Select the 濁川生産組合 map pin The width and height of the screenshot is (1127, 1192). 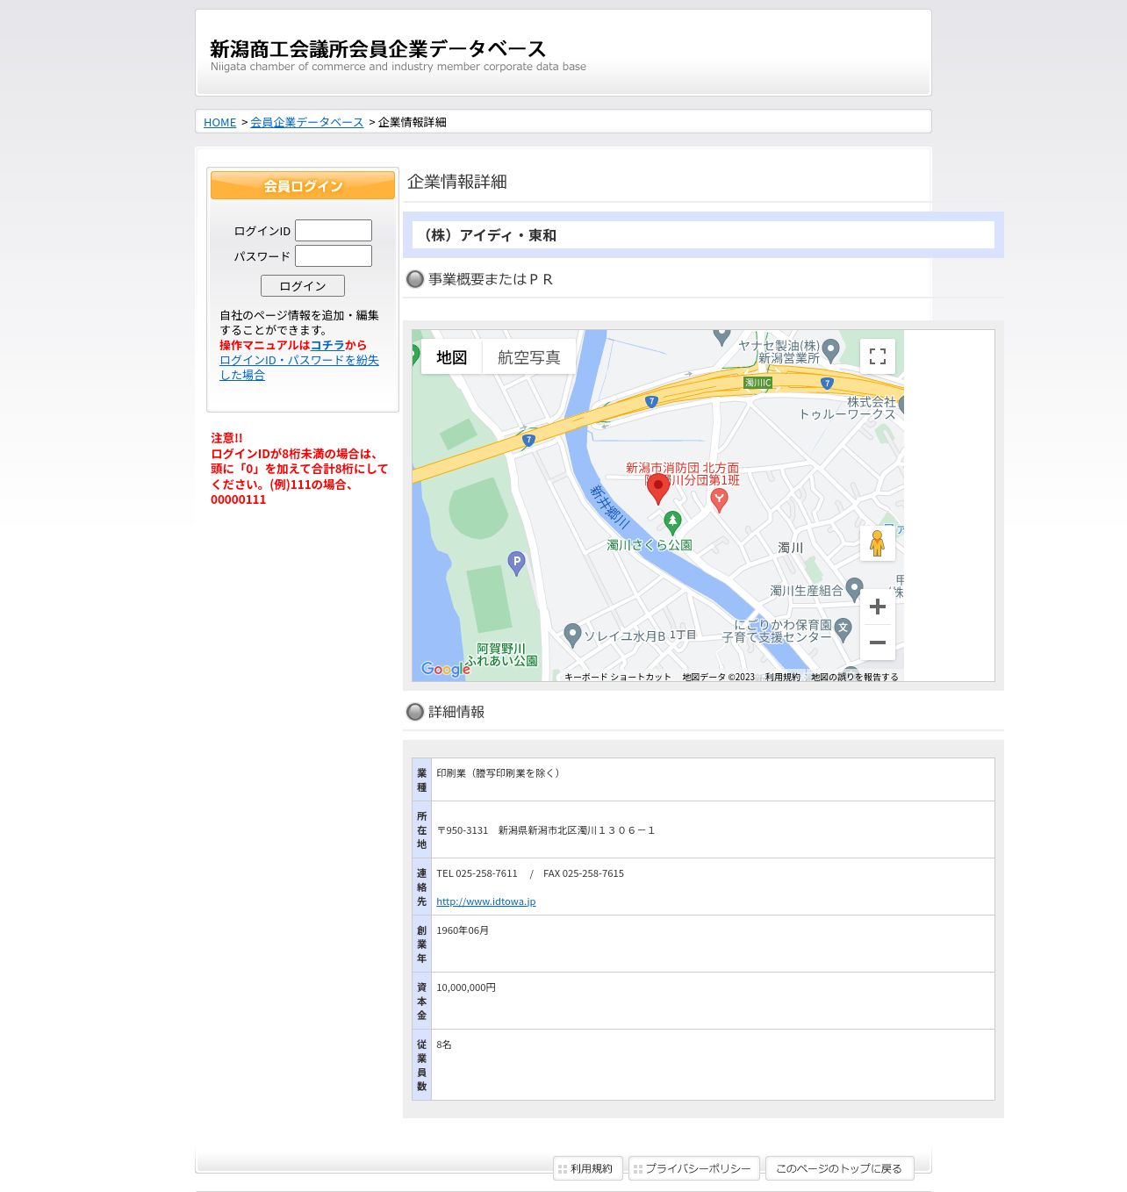854,589
